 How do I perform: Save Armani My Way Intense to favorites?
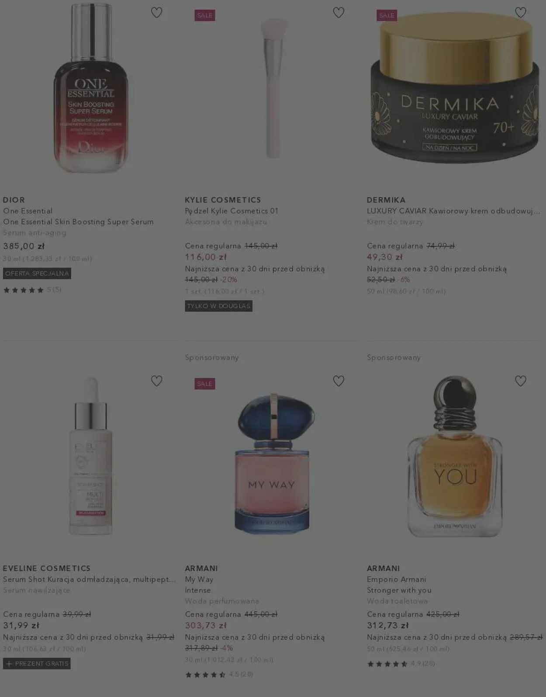(x=339, y=381)
